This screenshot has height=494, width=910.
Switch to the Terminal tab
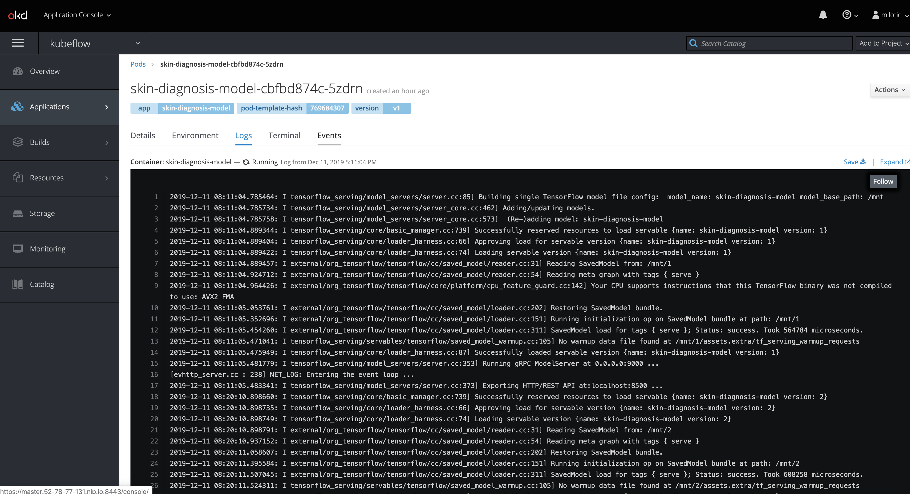tap(284, 135)
